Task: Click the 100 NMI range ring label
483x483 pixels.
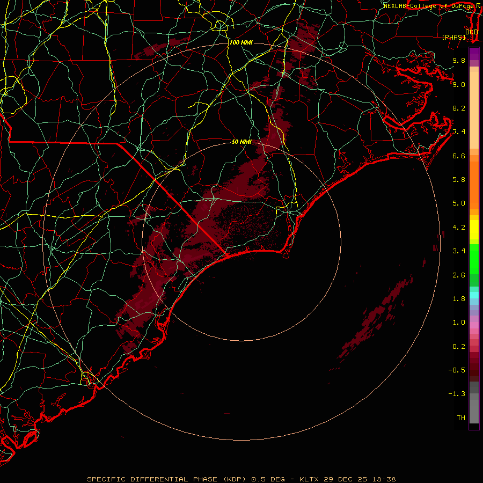Action: point(241,42)
